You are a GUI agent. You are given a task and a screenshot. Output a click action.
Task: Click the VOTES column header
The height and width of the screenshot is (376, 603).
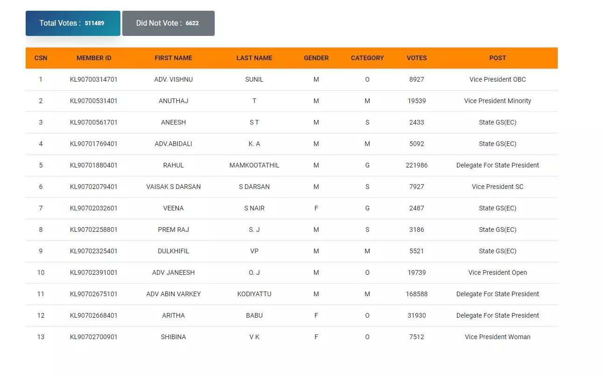coord(416,58)
